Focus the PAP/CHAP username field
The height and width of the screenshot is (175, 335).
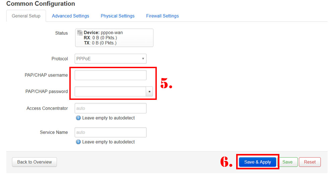pos(111,75)
